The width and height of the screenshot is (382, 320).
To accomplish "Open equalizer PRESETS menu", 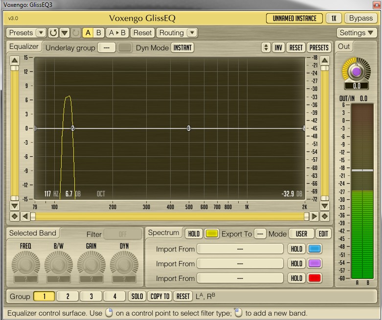I will click(x=319, y=48).
